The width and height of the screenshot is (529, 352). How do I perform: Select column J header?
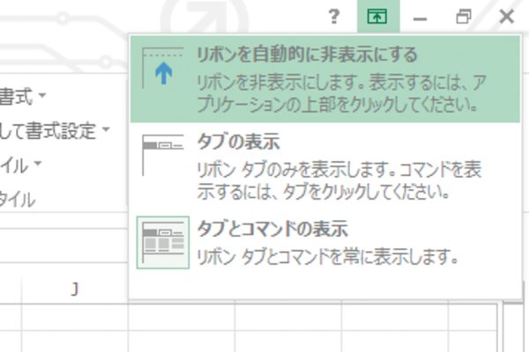(x=75, y=290)
